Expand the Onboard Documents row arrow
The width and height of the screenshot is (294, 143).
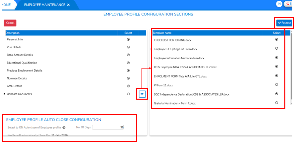(x=5, y=94)
